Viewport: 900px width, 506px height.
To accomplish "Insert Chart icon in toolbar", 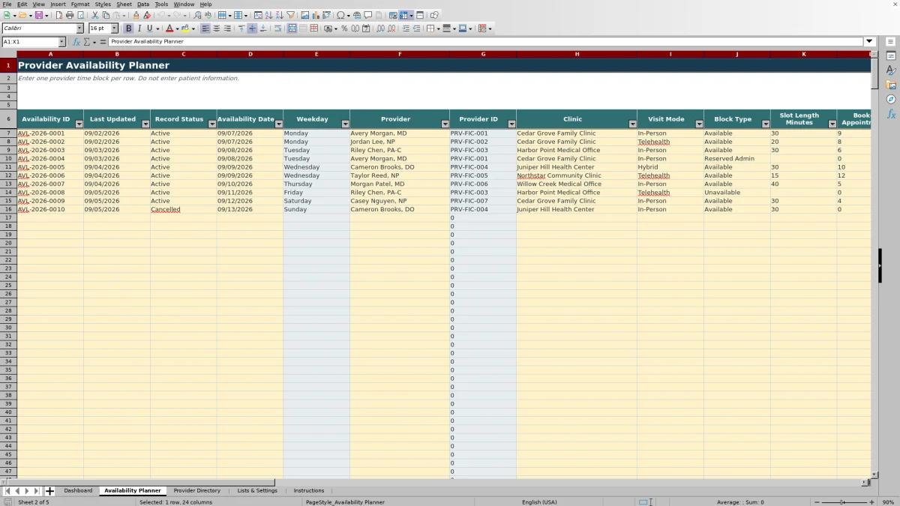I will coord(315,15).
